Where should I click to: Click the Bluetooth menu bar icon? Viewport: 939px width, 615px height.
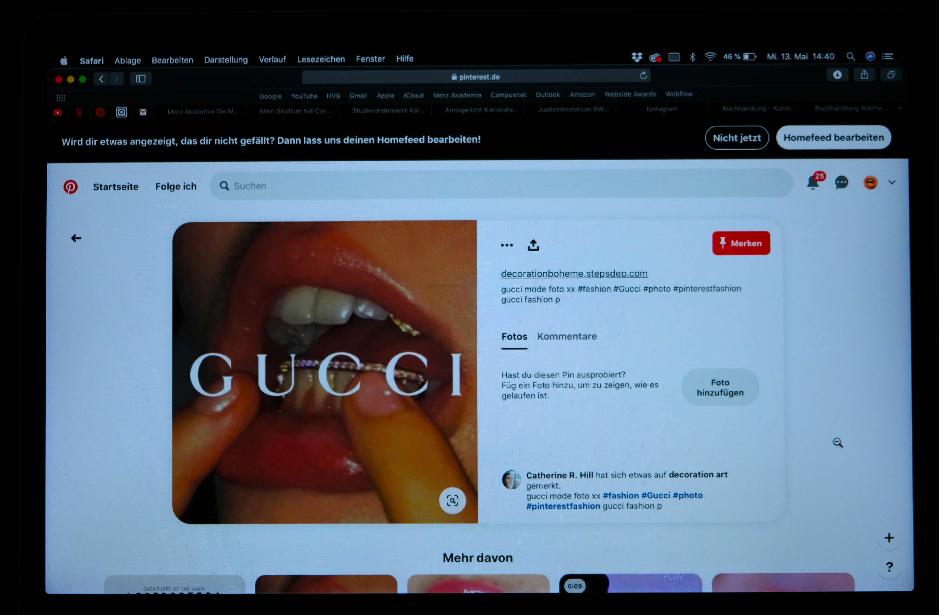pos(692,57)
